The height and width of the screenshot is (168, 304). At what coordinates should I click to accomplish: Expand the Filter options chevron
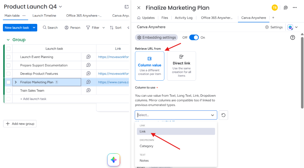pos(104,28)
